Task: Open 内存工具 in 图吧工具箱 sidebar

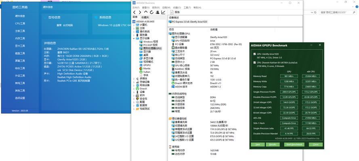Action: pos(20,39)
